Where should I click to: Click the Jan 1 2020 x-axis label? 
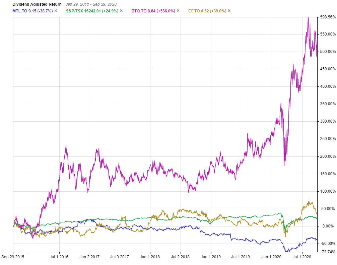[x=271, y=257]
